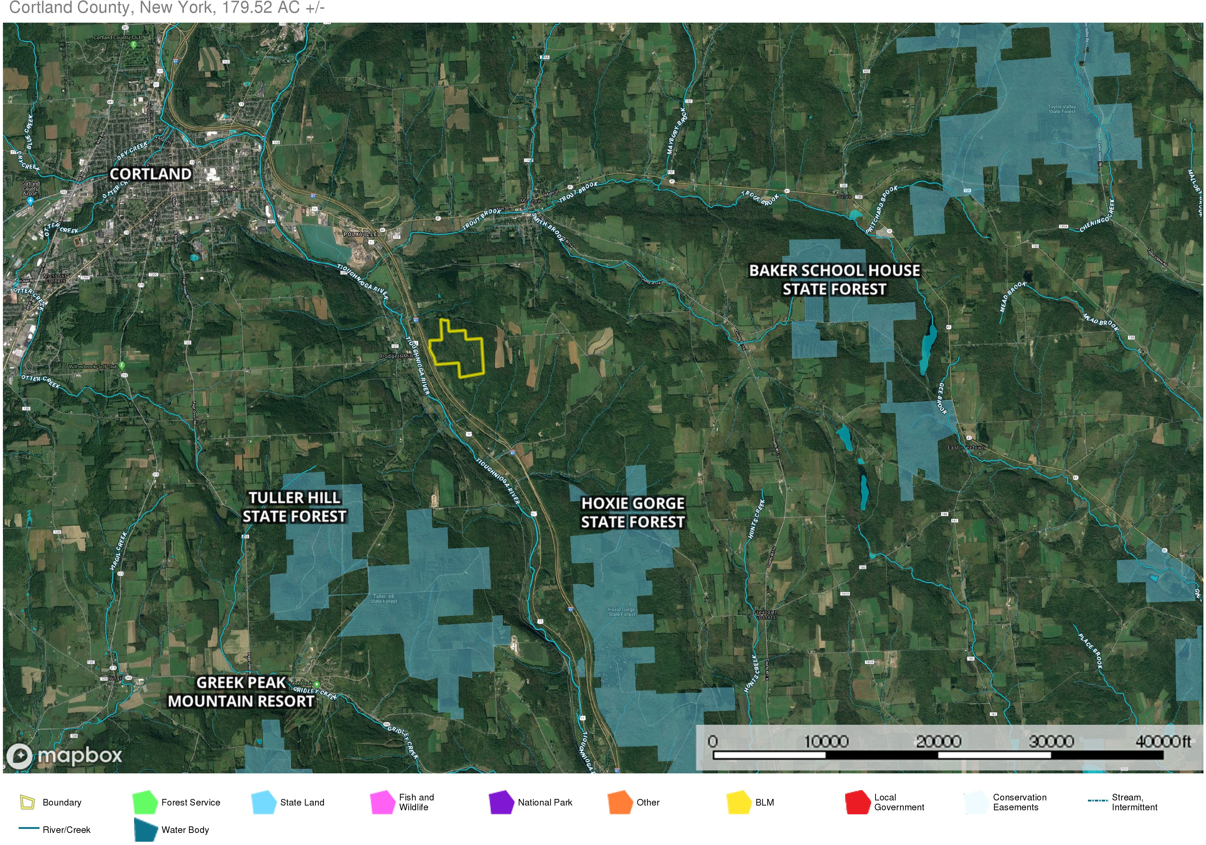1206x845 pixels.
Task: Click the Mapbox logo
Action: click(64, 756)
